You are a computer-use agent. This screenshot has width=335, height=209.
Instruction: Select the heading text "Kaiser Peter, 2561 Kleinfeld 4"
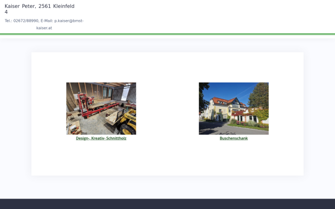40,9
